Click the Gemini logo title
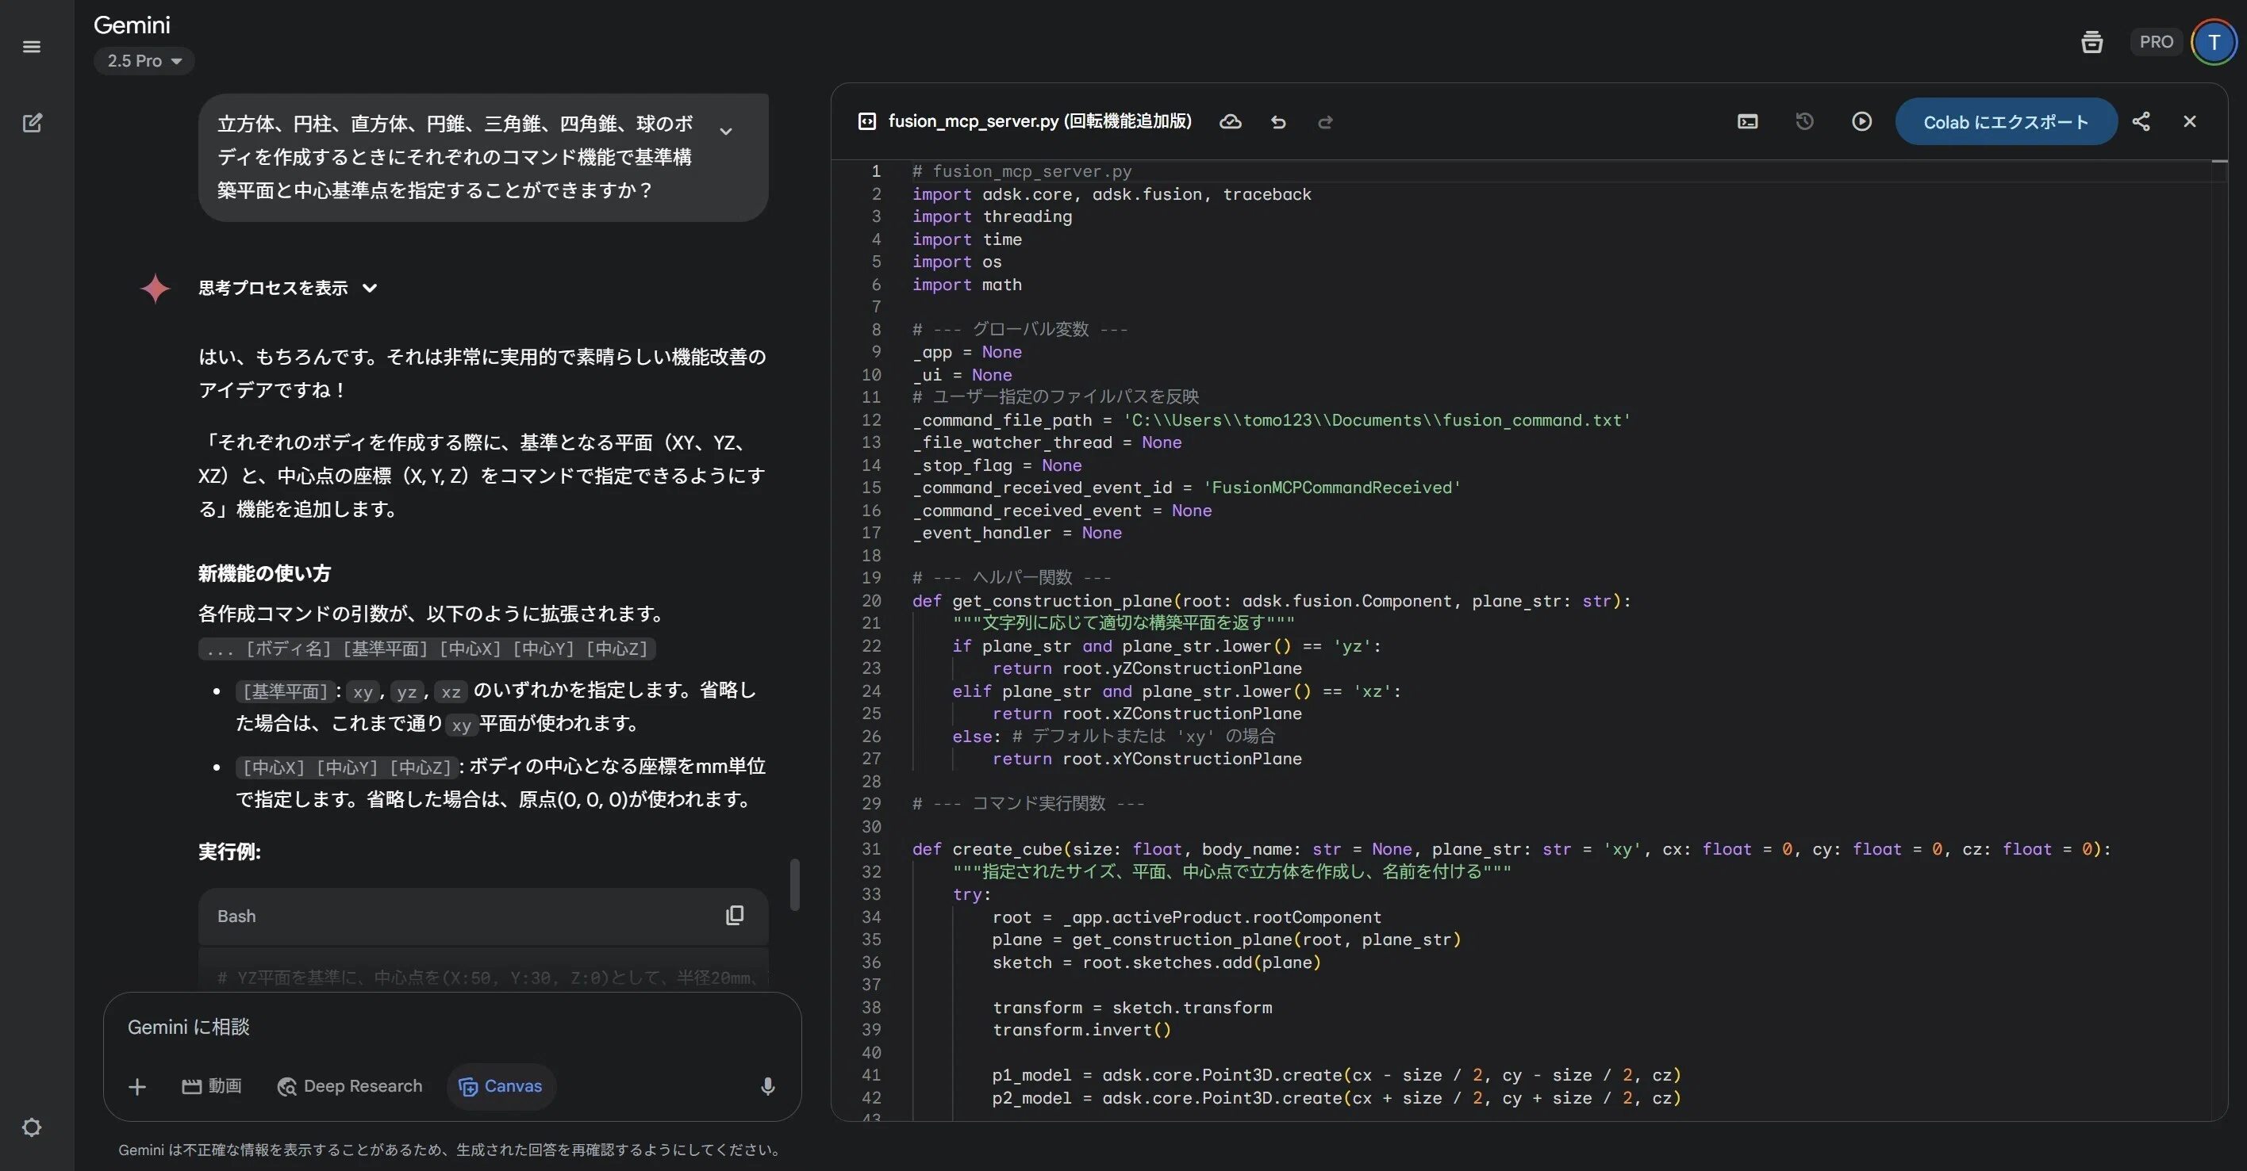2247x1171 pixels. coord(132,25)
